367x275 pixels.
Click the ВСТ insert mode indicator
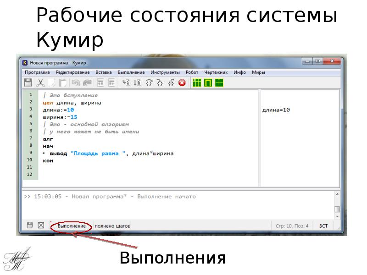coord(323,226)
